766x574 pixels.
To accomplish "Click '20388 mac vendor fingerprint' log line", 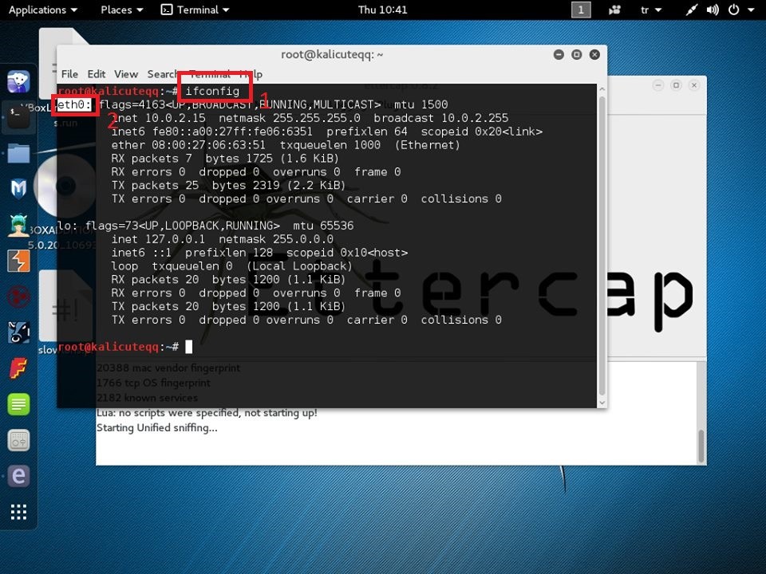I will click(168, 368).
